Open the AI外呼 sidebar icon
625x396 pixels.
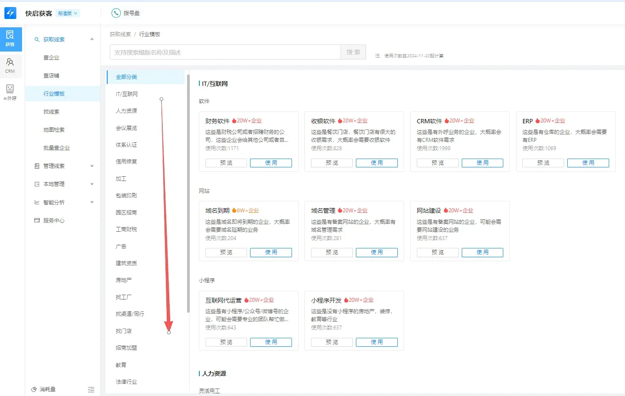click(10, 92)
